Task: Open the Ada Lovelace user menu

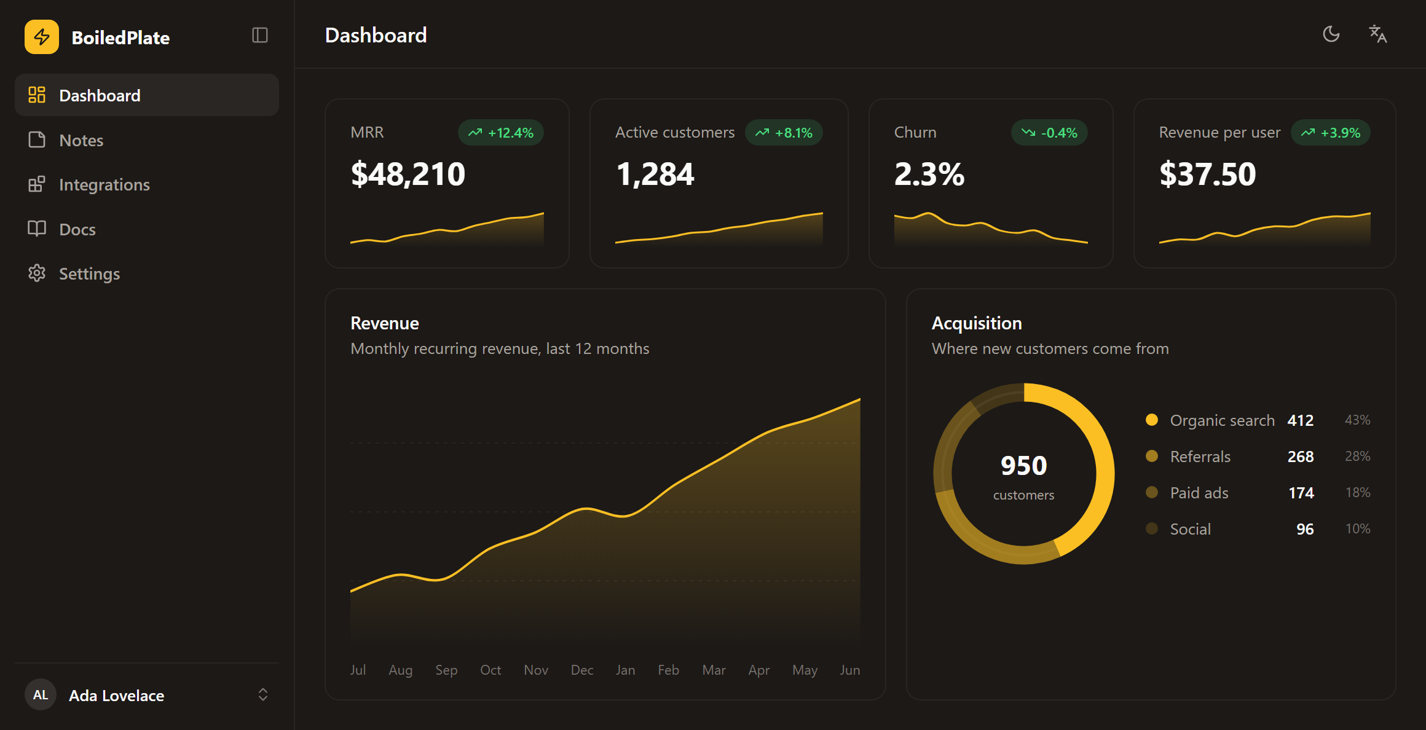Action: click(x=147, y=695)
